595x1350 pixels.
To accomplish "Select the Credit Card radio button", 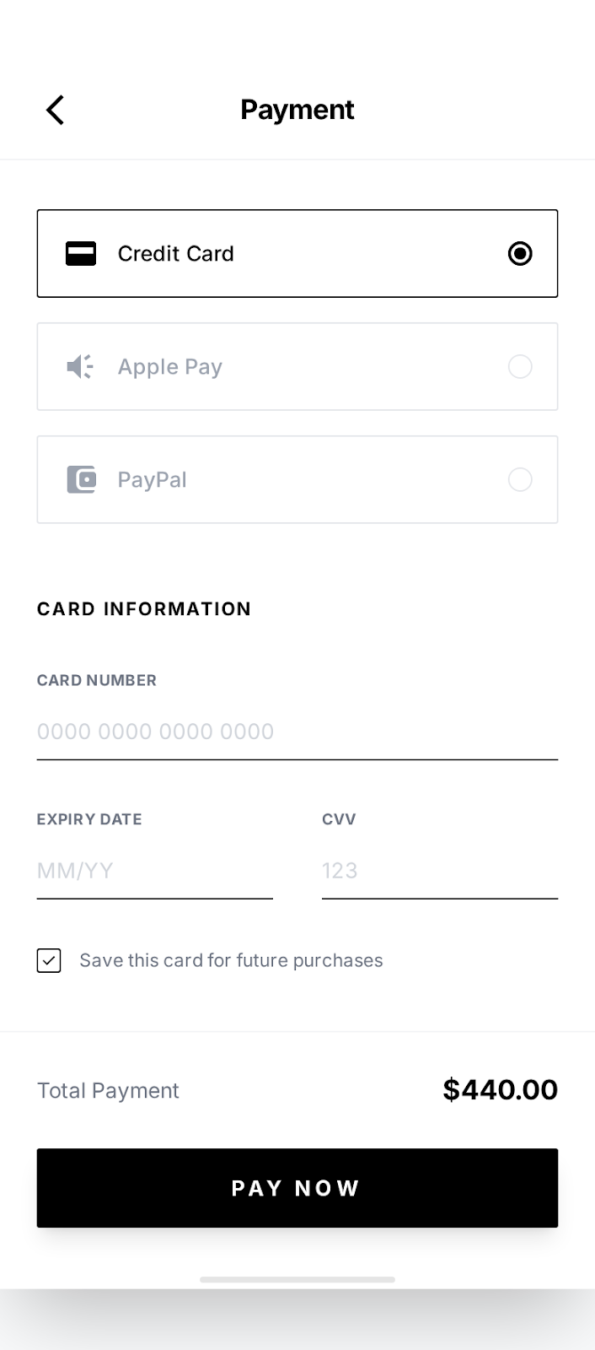I will [520, 254].
